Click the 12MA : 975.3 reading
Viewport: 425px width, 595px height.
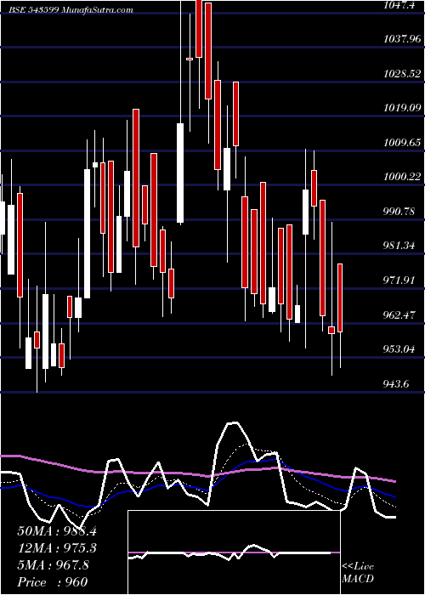(x=57, y=548)
